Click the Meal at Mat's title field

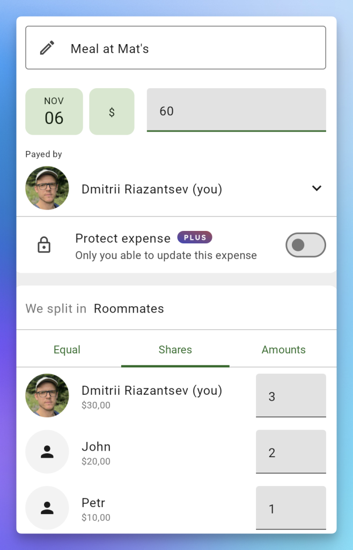click(175, 48)
